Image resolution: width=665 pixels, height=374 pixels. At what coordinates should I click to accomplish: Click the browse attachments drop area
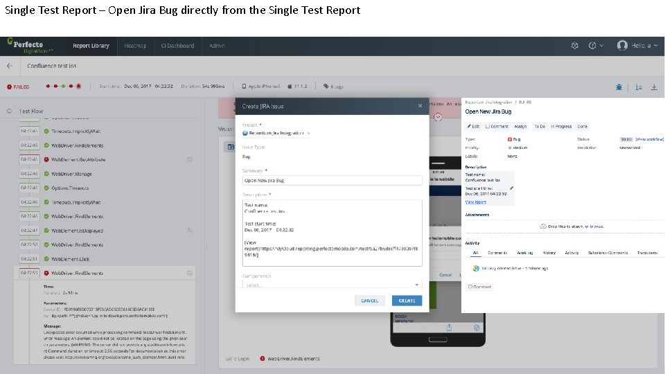(x=565, y=226)
